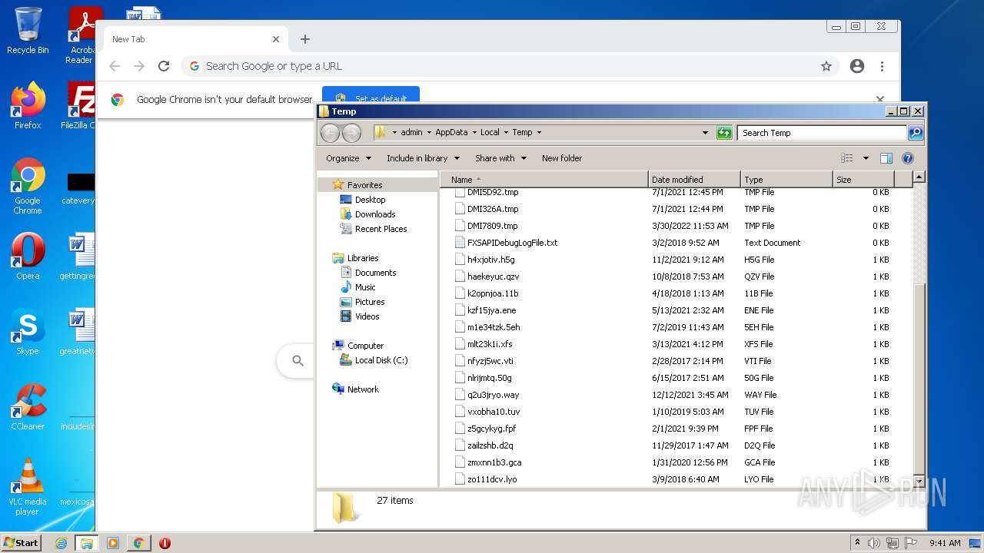Screen dimensions: 984x553
Task: Sort by Size column header
Action: pyautogui.click(x=863, y=180)
